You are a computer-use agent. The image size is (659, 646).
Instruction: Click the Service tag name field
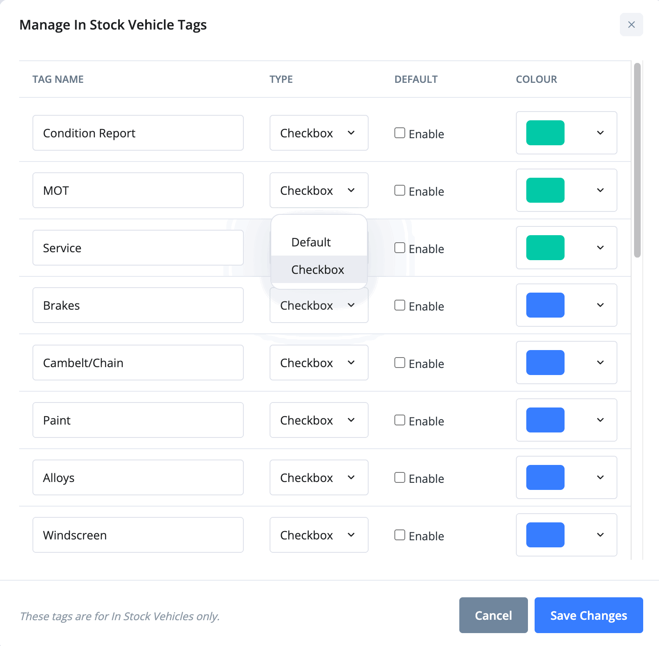[138, 248]
